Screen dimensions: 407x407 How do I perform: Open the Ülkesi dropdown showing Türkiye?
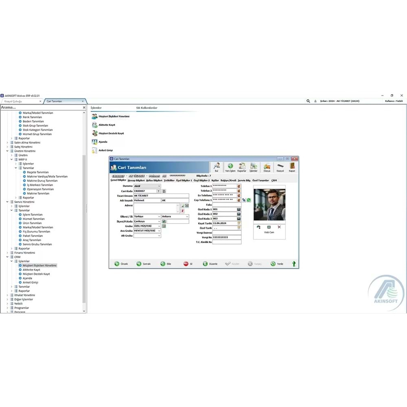pyautogui.click(x=159, y=217)
